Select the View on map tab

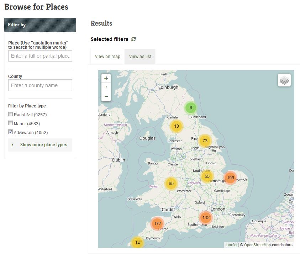[x=107, y=57]
